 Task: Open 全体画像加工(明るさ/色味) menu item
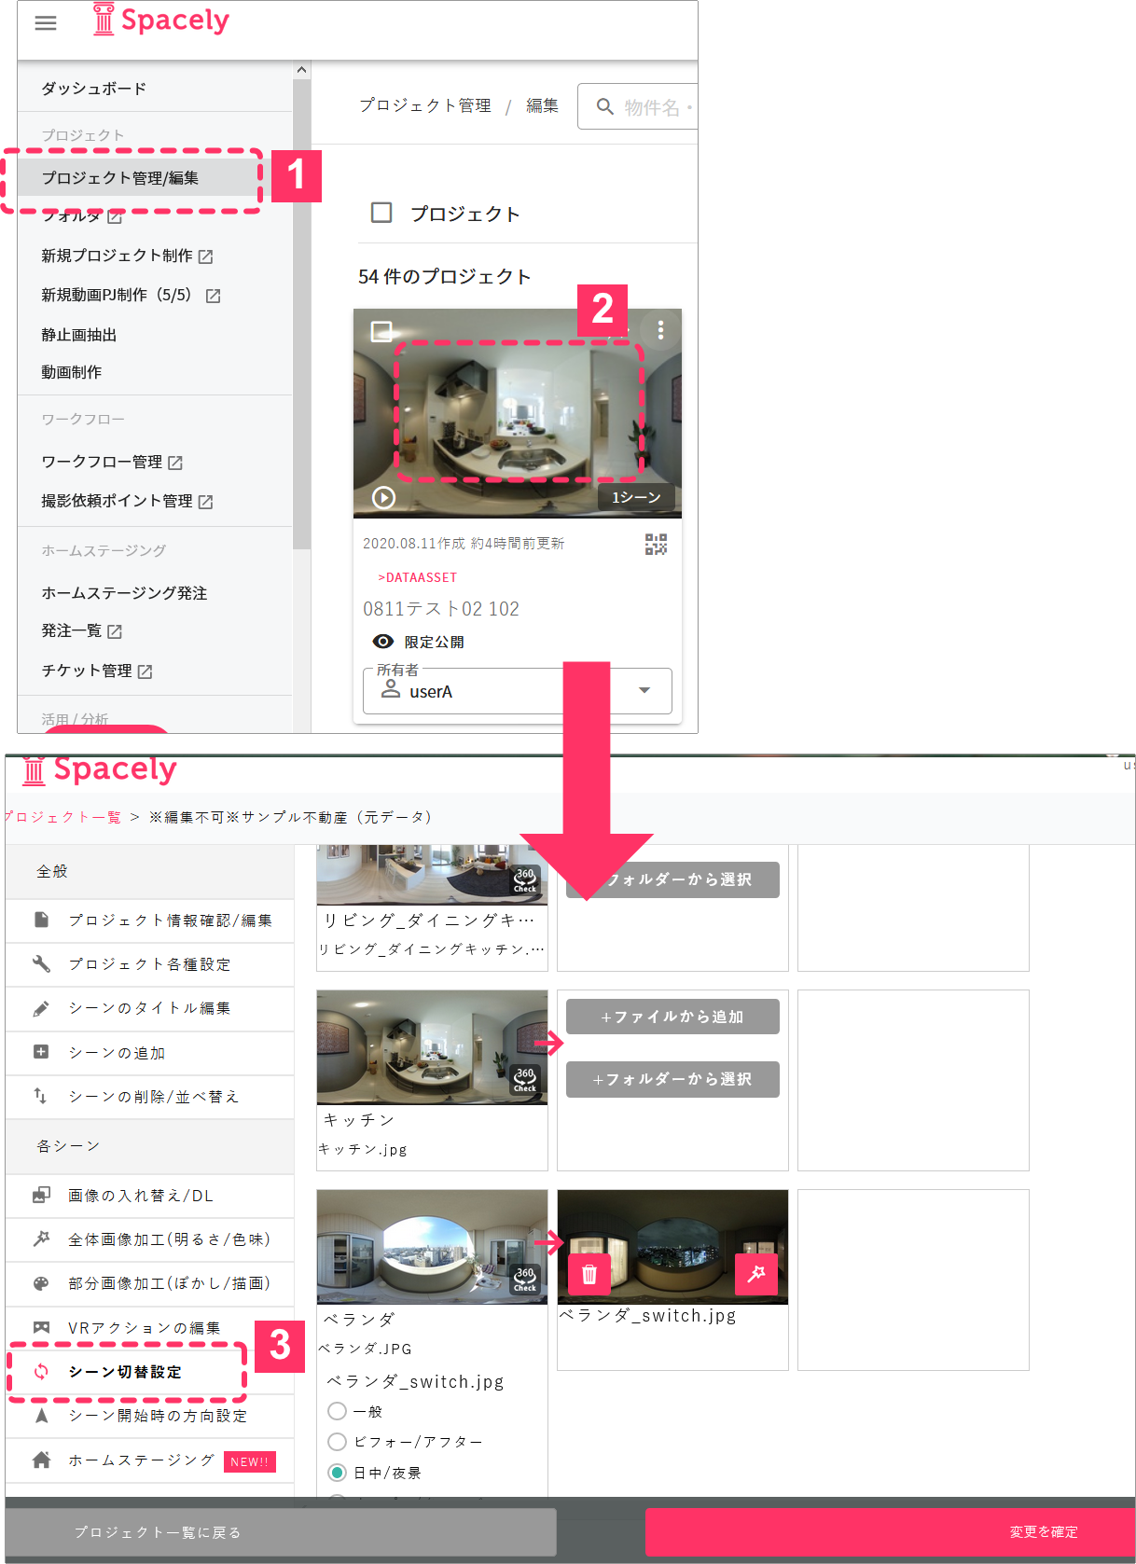tap(150, 1239)
